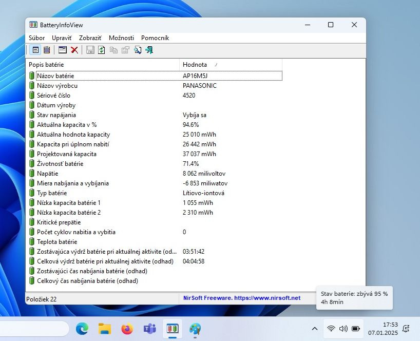
Task: Click the battery icon beside Stav napájania
Action: [32, 115]
